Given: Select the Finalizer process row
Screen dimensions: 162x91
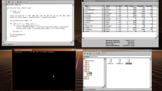Looking at the screenshot, I should click(119, 19).
